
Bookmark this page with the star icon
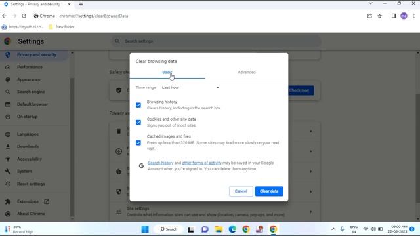[x=380, y=16]
